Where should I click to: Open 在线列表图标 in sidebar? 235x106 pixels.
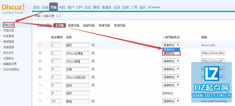(11, 70)
